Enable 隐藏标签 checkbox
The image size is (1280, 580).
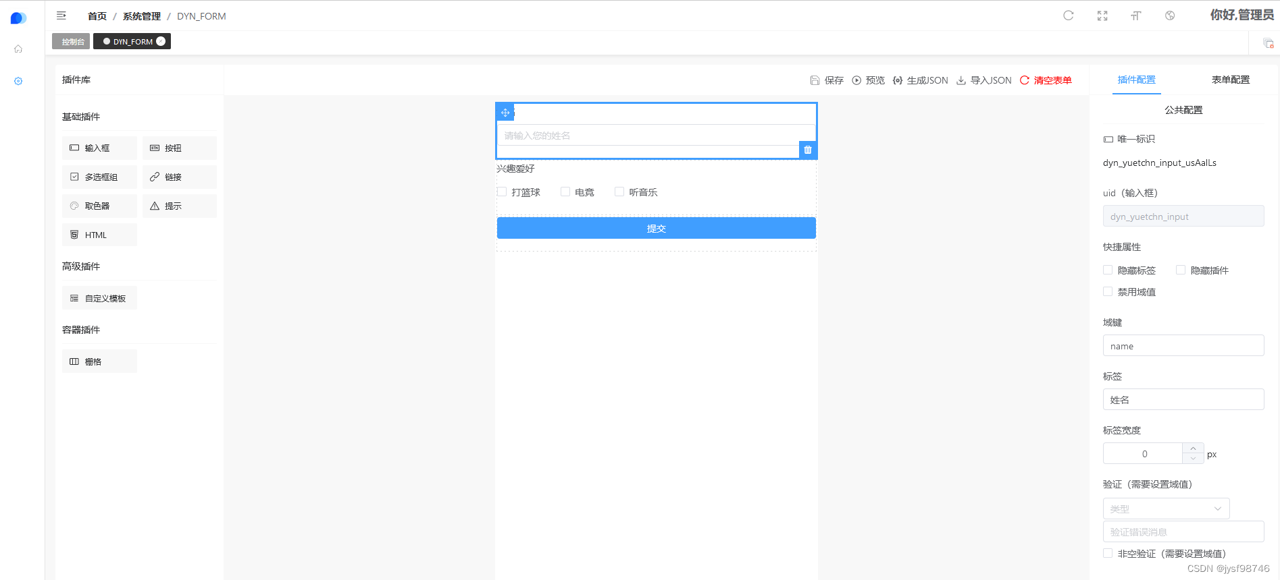(1108, 270)
